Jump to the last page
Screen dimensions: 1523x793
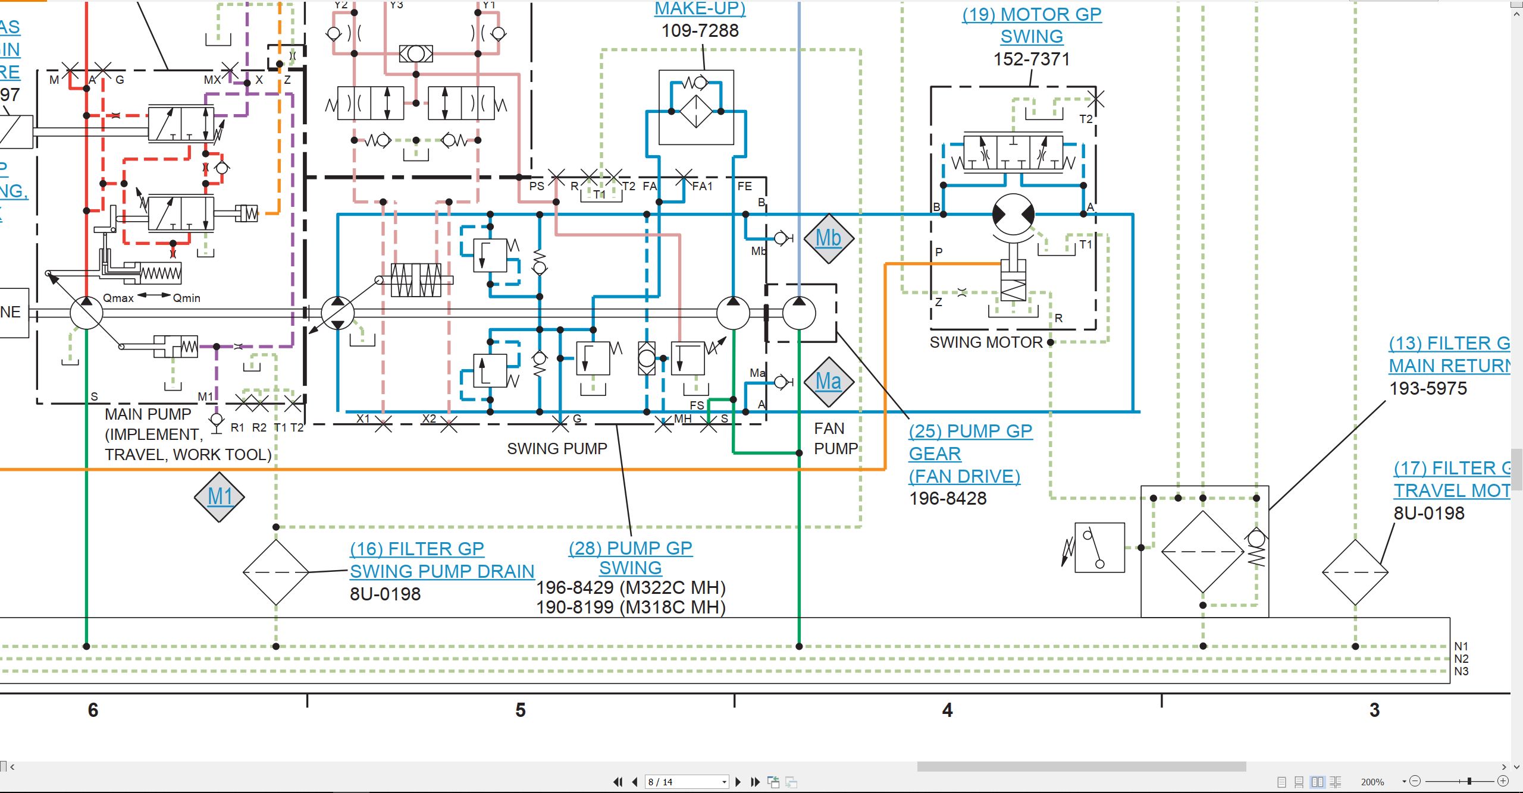coord(756,782)
